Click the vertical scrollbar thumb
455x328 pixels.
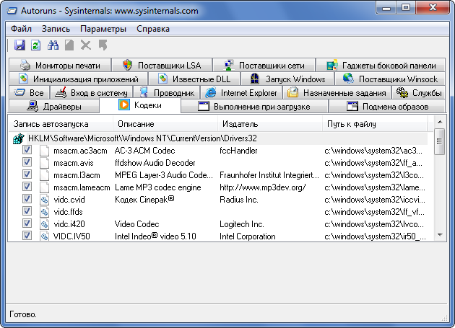pos(440,141)
